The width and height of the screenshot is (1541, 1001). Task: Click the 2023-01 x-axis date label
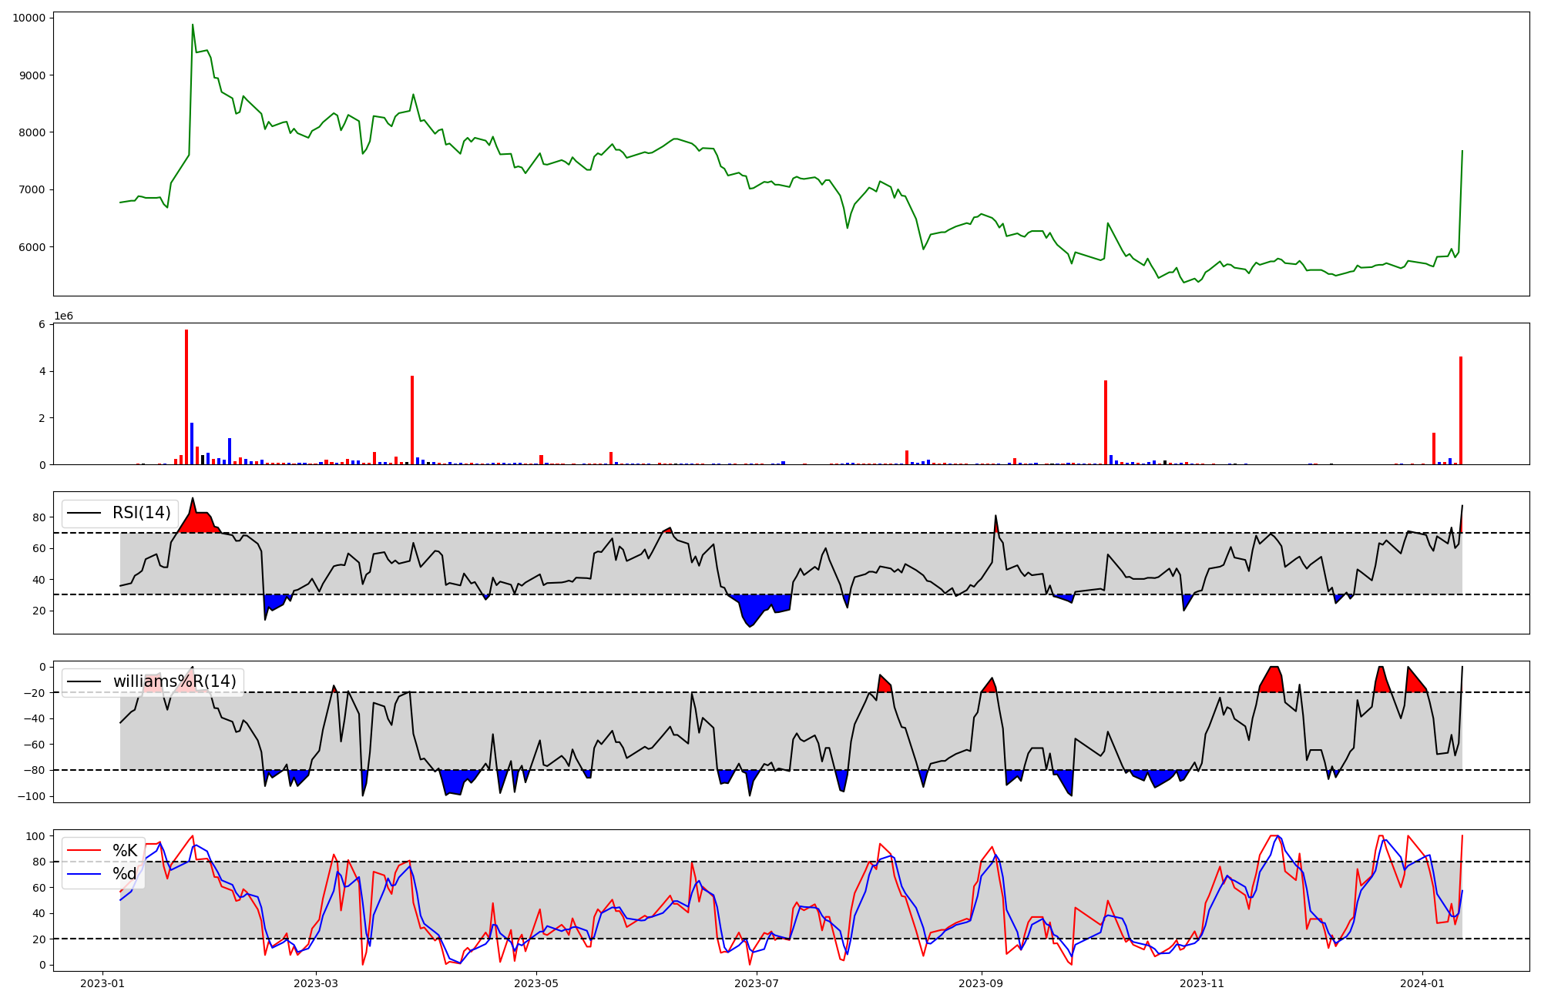click(x=103, y=983)
